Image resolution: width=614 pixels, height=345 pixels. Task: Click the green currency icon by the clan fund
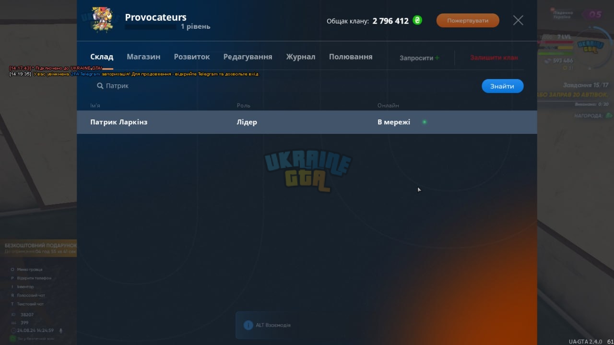coord(417,21)
